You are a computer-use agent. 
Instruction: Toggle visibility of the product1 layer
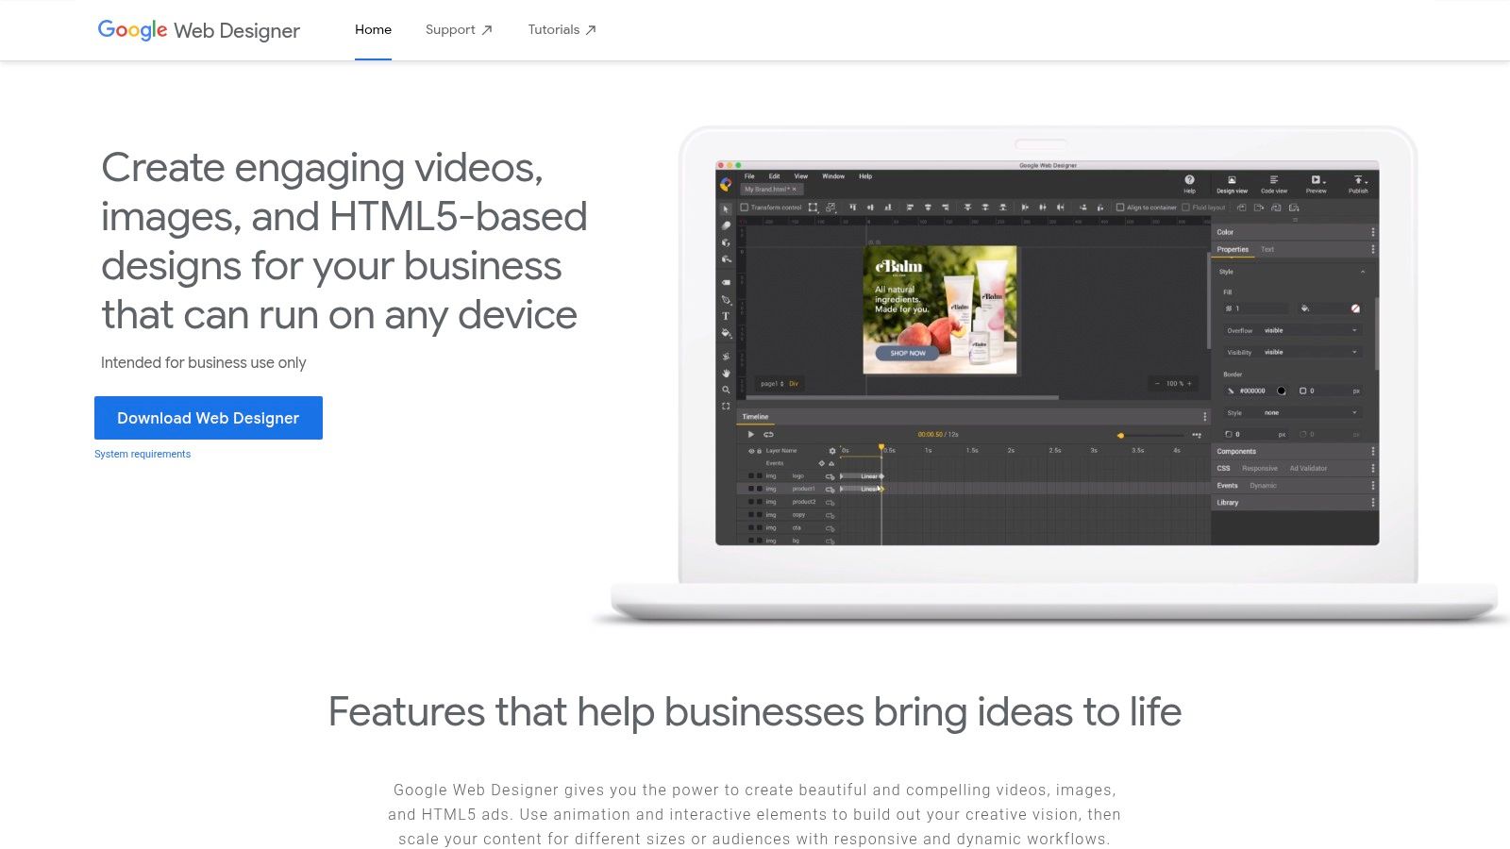click(x=750, y=490)
